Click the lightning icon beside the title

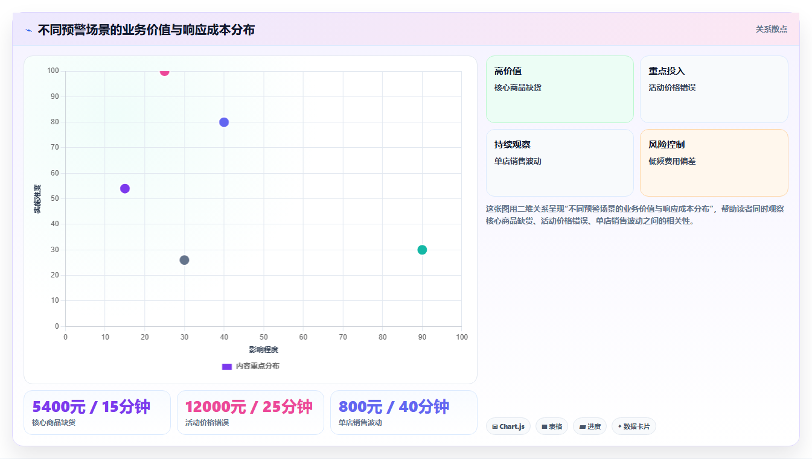click(28, 30)
